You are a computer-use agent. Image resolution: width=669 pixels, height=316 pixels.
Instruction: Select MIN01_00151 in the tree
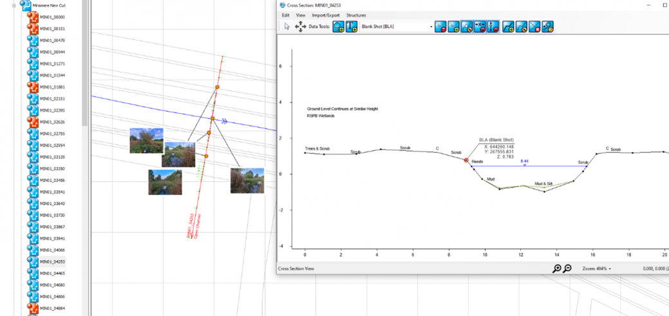coord(52,28)
